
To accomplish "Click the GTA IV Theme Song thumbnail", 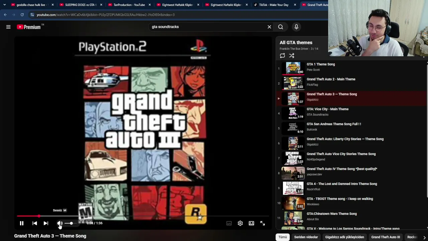I will (293, 173).
